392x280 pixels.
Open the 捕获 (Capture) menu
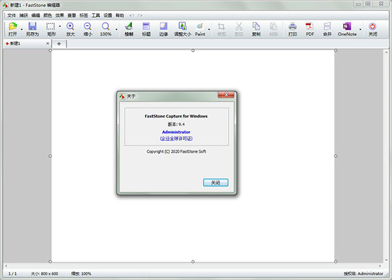(24, 16)
